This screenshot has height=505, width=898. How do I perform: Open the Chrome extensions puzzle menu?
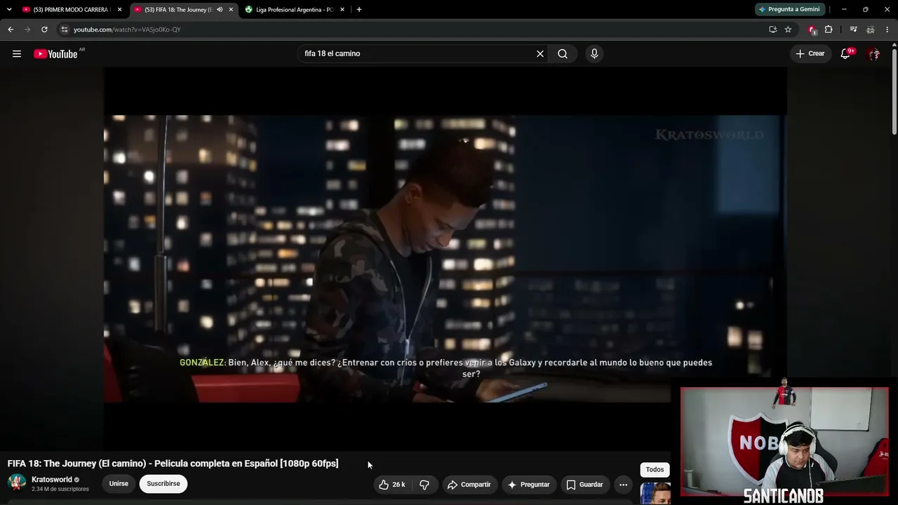click(829, 29)
